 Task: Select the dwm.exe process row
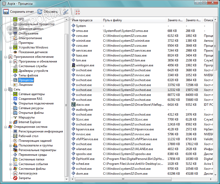[142, 173]
